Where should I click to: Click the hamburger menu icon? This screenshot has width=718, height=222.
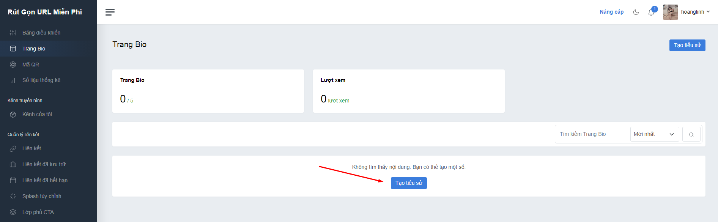110,12
